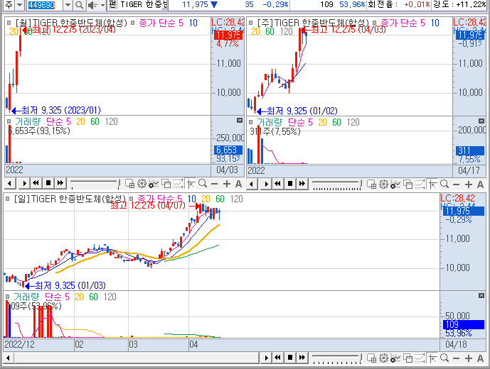This screenshot has height=369, width=490.
Task: Click left arrow of daily chart scrollbar
Action: click(x=8, y=358)
